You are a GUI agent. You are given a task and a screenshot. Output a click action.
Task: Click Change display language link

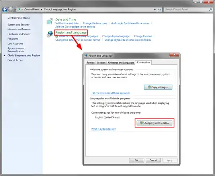coord(116,36)
